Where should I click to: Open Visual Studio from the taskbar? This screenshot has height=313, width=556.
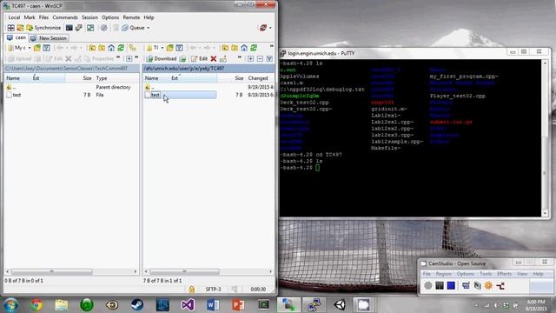[x=188, y=305]
